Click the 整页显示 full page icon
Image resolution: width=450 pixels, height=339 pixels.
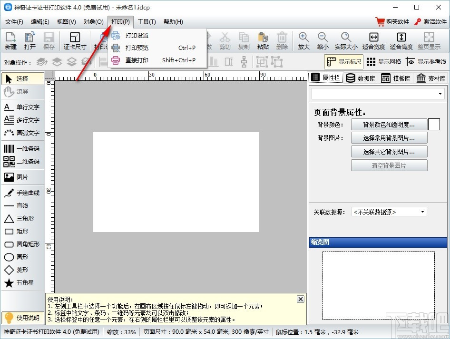coord(429,41)
